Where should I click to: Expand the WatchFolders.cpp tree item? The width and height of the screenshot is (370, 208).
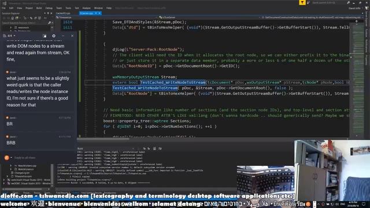coord(11,166)
